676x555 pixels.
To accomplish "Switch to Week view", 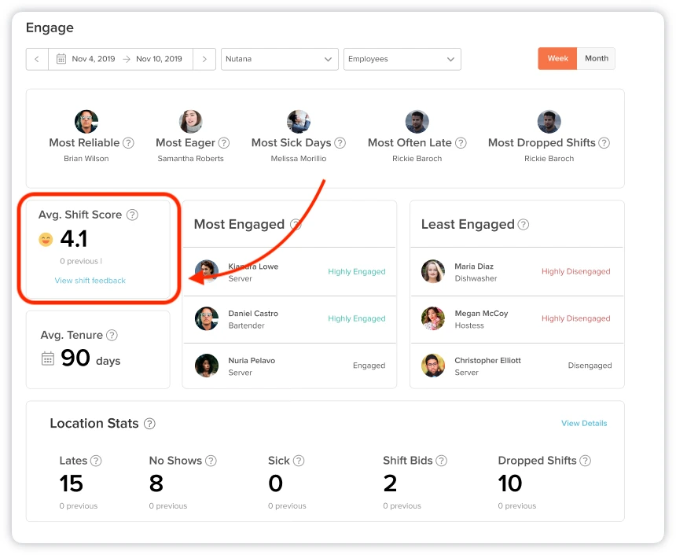I will [x=557, y=59].
